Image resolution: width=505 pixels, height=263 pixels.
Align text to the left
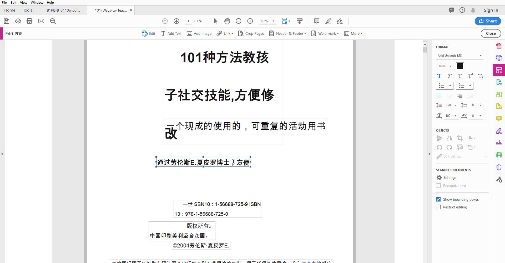pyautogui.click(x=439, y=95)
